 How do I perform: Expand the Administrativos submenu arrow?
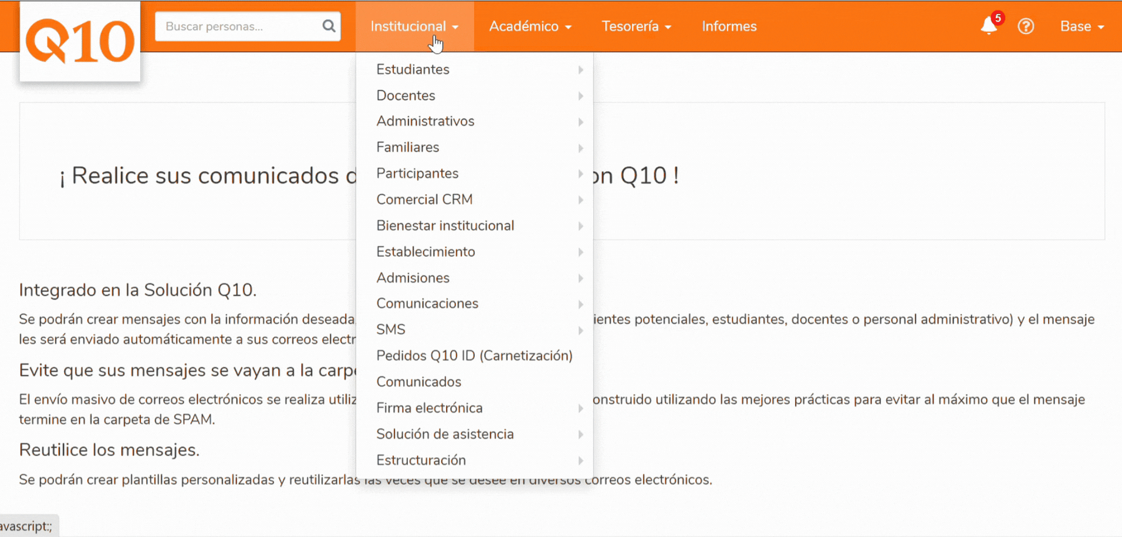[x=580, y=122]
